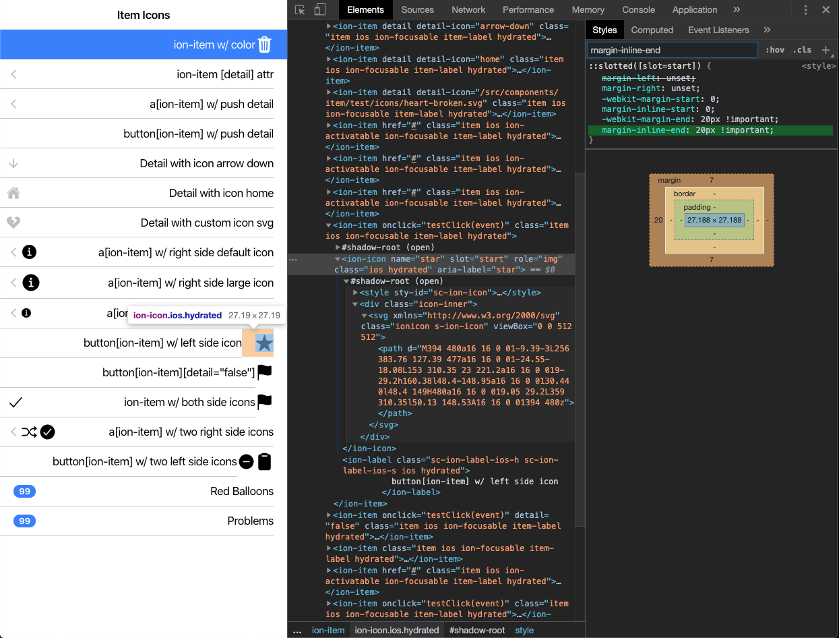Viewport: 839px width, 638px height.
Task: Show more Styles pane tabs with the chevron
Action: point(767,30)
